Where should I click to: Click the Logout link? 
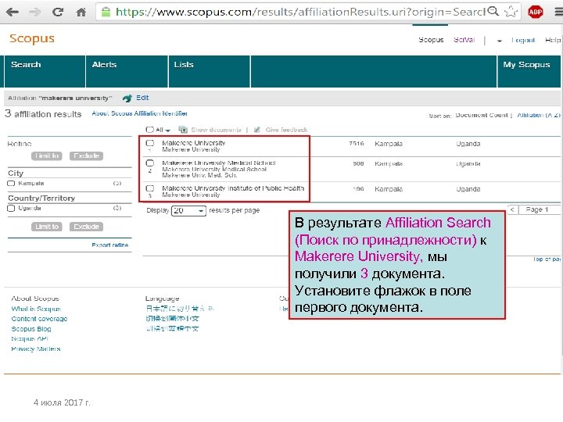point(523,40)
